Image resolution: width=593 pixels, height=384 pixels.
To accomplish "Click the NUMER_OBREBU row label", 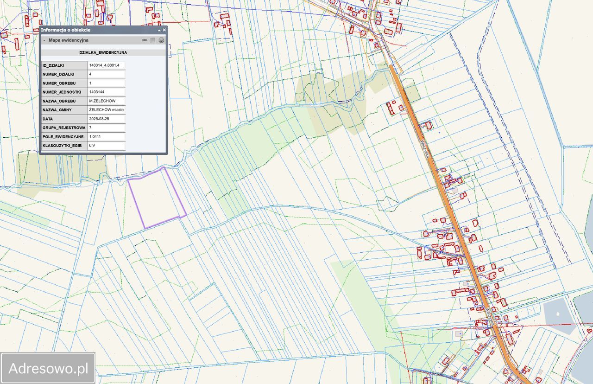I will pyautogui.click(x=64, y=83).
